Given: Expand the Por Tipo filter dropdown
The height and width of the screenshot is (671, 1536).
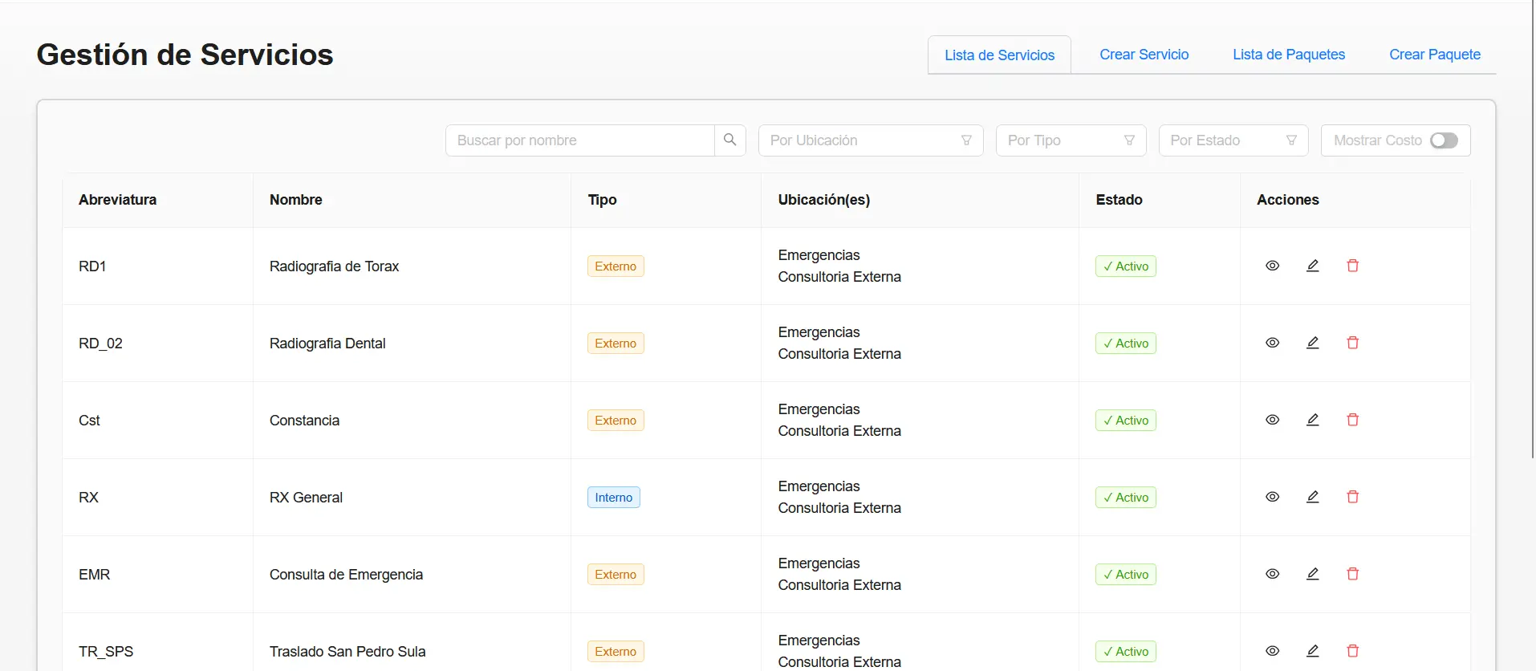Looking at the screenshot, I should (1071, 140).
